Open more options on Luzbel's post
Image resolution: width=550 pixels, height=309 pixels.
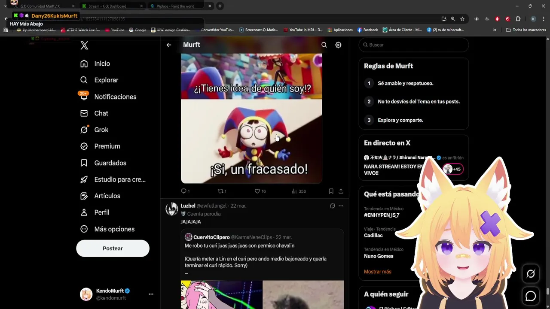tap(341, 206)
